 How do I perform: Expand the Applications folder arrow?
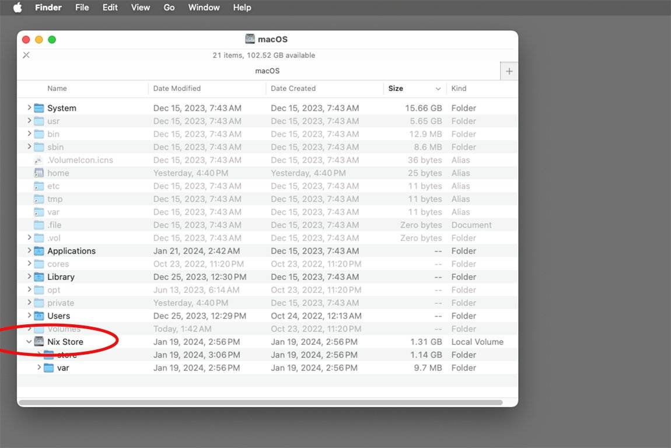click(29, 251)
